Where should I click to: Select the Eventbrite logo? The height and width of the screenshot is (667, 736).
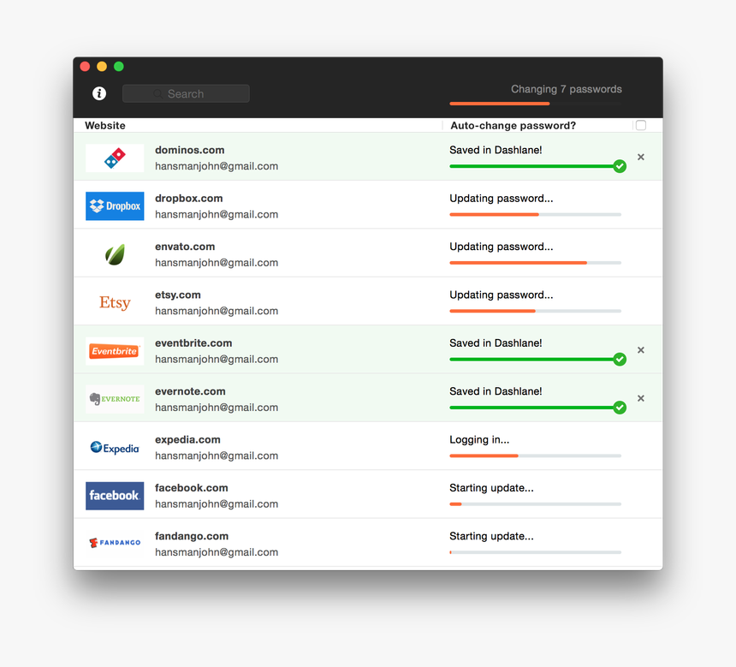115,351
